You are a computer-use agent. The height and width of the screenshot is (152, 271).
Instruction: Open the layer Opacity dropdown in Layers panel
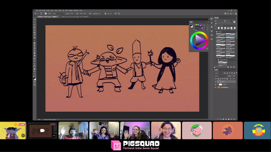coord(236,76)
